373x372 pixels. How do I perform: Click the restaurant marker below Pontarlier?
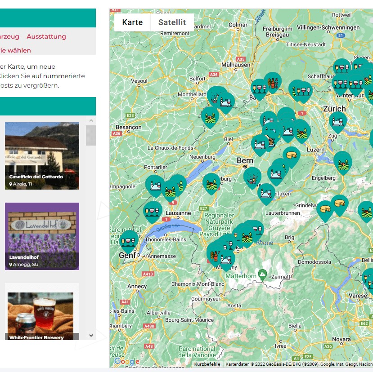click(x=155, y=186)
